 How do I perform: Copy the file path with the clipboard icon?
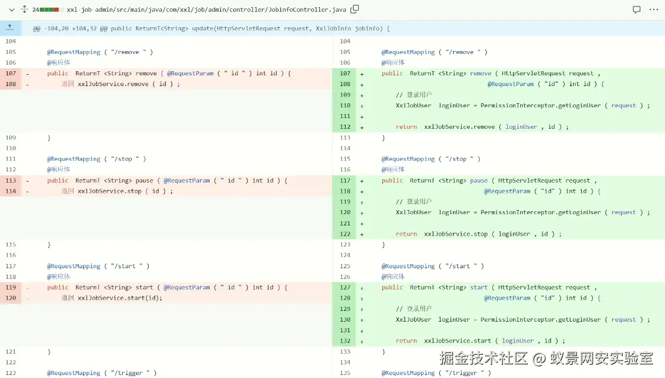point(354,9)
